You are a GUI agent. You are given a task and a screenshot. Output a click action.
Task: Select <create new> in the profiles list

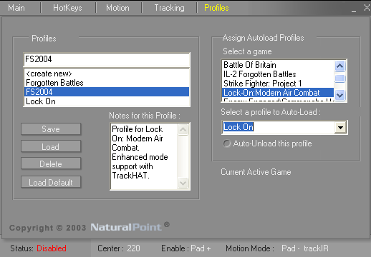107,74
